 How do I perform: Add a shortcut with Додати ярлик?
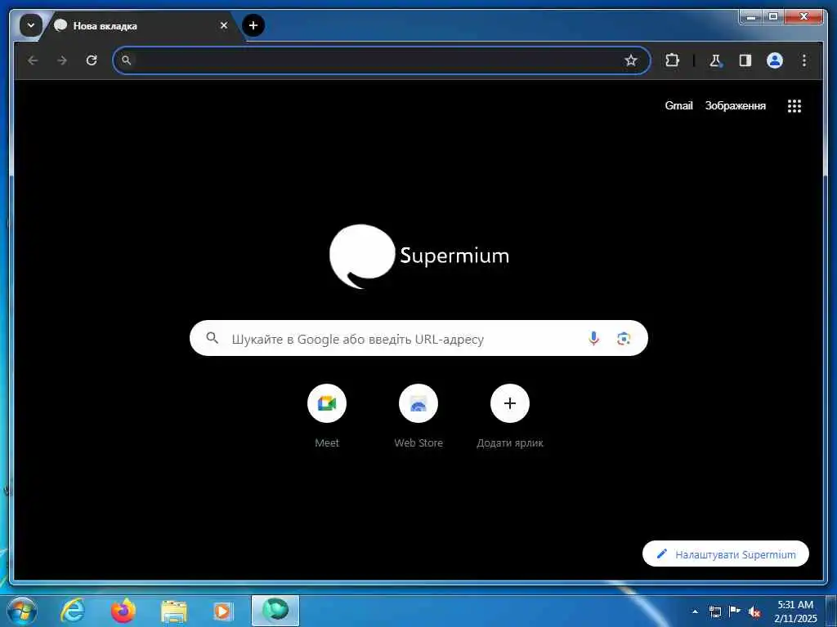coord(510,416)
